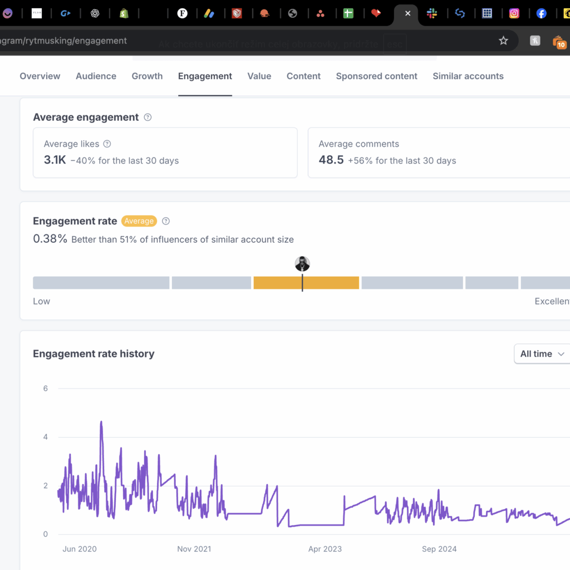The image size is (570, 570).
Task: Click the URL address bar
Action: coord(250,41)
